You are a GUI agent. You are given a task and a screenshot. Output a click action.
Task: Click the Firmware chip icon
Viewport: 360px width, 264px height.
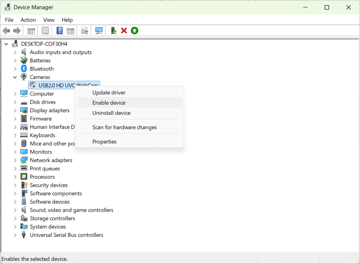point(24,119)
